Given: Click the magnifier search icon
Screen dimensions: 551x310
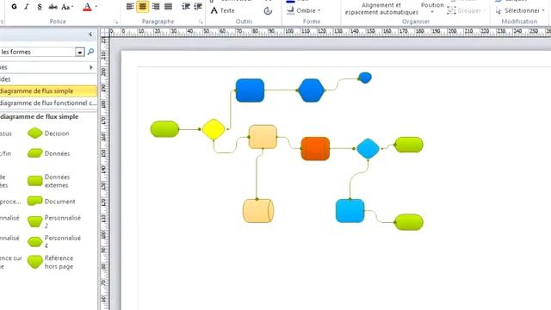Looking at the screenshot, I should coord(90,52).
